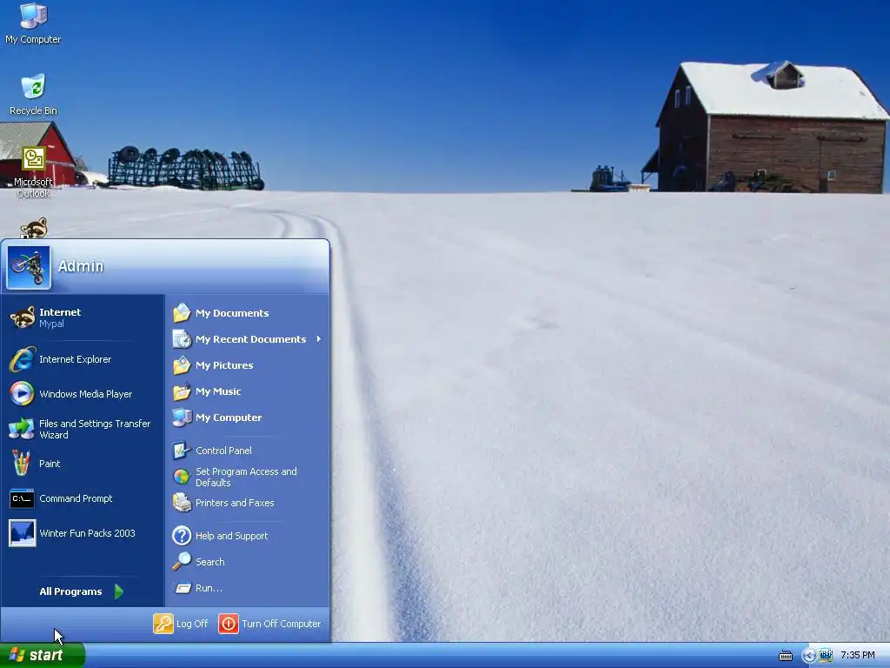Click the Set Program Access and Defaults label
The image size is (890, 668).
click(246, 478)
